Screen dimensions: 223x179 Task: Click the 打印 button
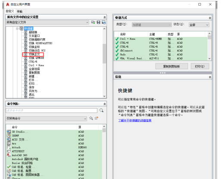200,66
